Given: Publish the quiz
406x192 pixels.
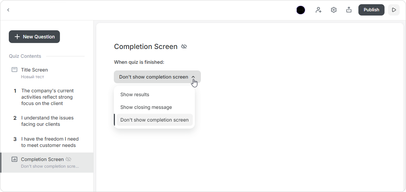Looking at the screenshot, I should click(371, 10).
